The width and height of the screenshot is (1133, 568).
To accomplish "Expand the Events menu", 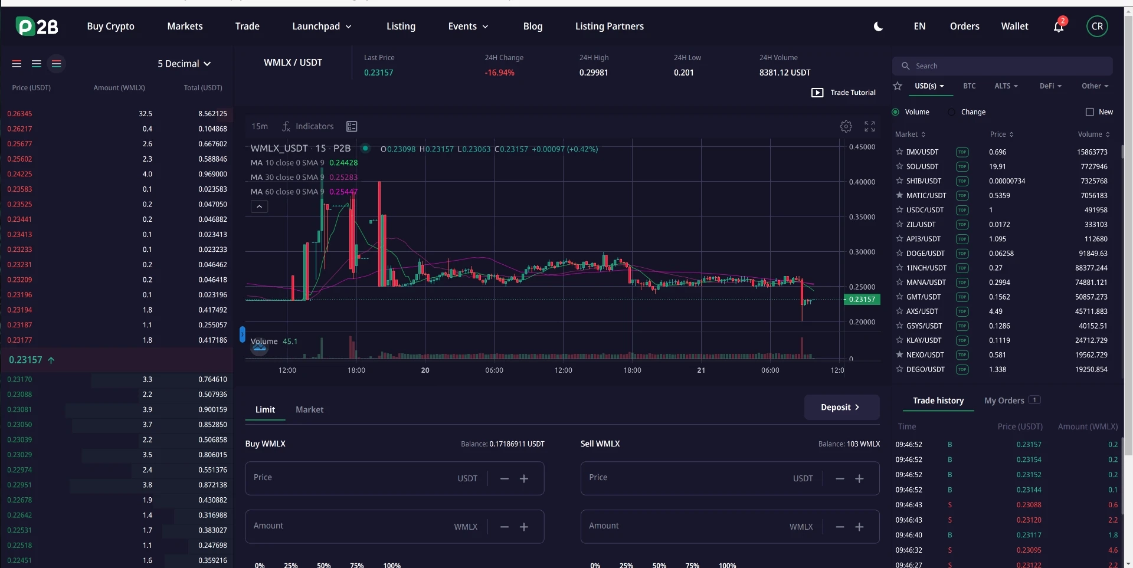I will [x=468, y=26].
